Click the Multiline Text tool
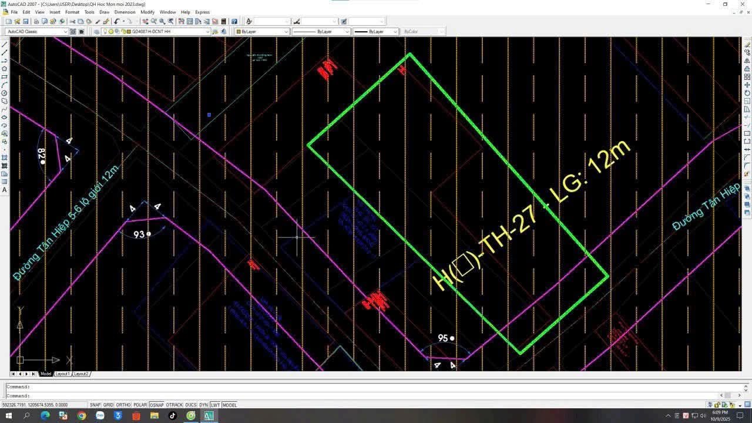 click(4, 190)
